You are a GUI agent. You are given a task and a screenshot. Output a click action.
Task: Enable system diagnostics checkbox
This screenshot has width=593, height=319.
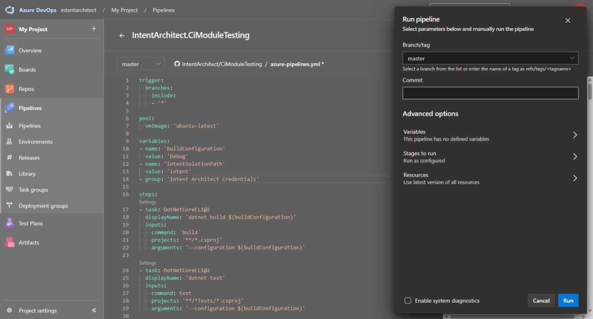(408, 301)
